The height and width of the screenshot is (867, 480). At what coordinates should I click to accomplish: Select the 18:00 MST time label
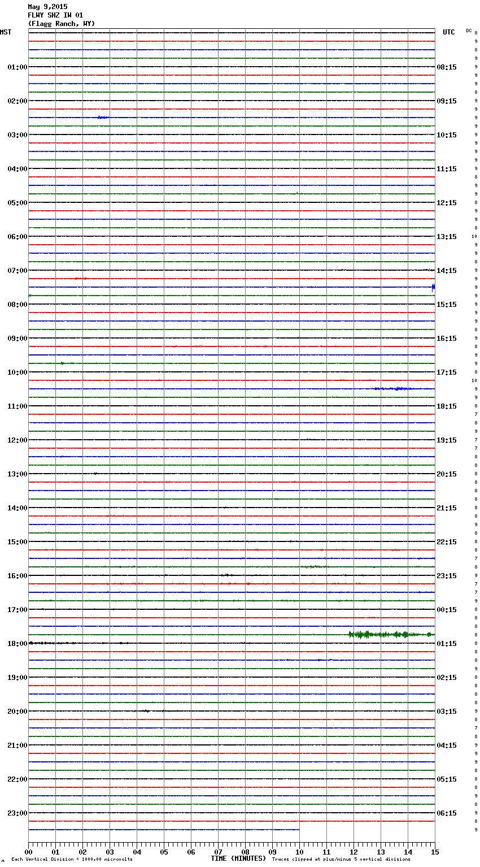tap(18, 644)
